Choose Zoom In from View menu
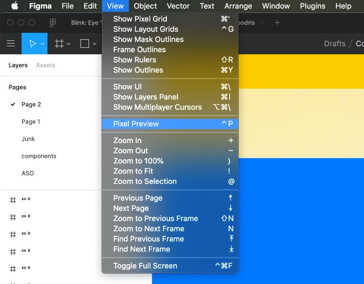The width and height of the screenshot is (364, 284). pos(170,141)
